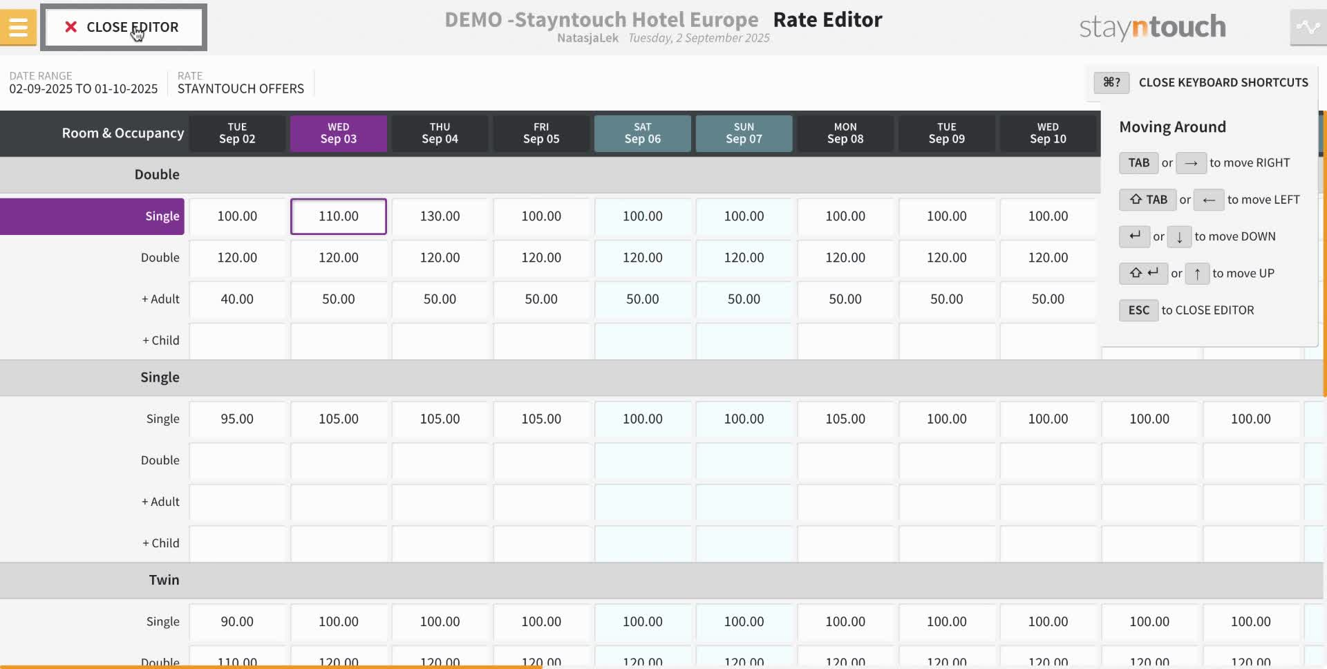Edit the Twin room Single 90.00 rate cell
This screenshot has height=669, width=1327.
[237, 621]
